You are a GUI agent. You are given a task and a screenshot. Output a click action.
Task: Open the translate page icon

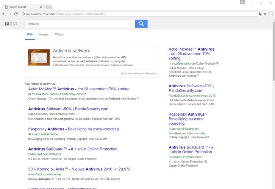click(x=260, y=14)
